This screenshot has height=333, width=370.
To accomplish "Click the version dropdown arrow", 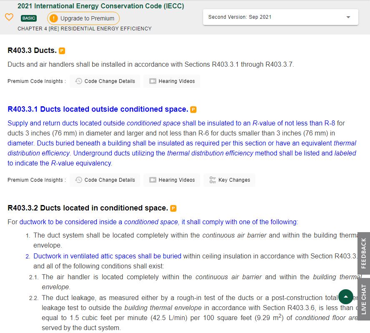I will (x=348, y=17).
